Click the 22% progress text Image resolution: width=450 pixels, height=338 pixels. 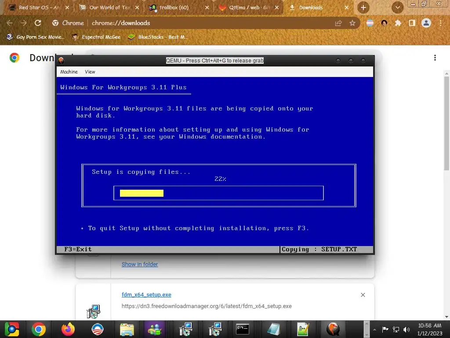click(220, 179)
